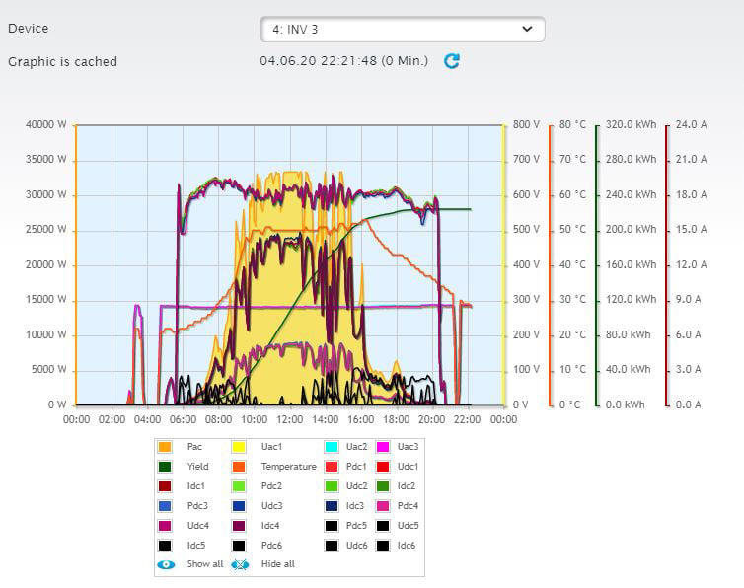Click the Pdc6 legend label
This screenshot has height=588, width=744.
coord(272,546)
